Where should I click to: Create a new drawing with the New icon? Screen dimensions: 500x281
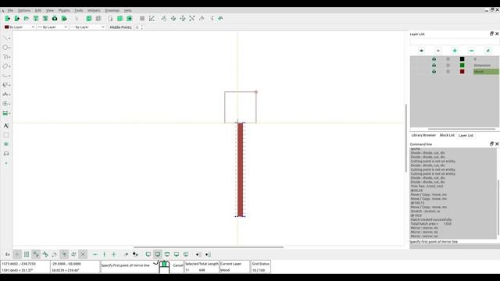tap(8, 19)
